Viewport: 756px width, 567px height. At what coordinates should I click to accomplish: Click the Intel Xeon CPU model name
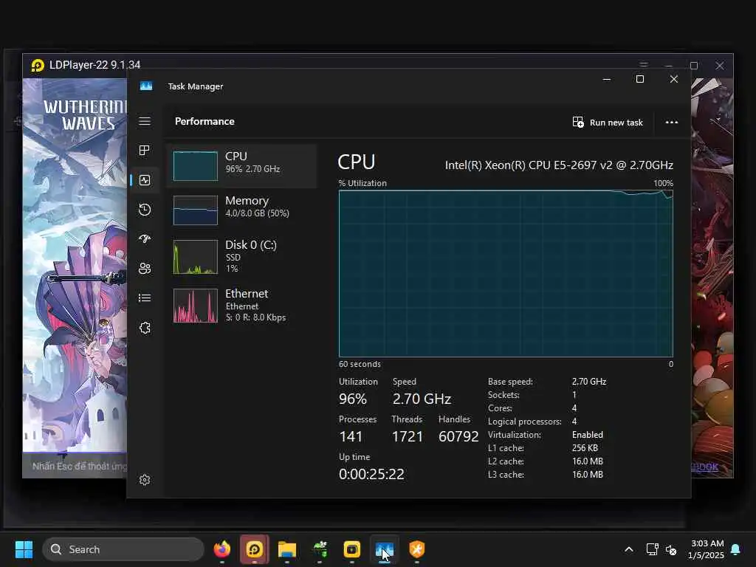click(559, 165)
